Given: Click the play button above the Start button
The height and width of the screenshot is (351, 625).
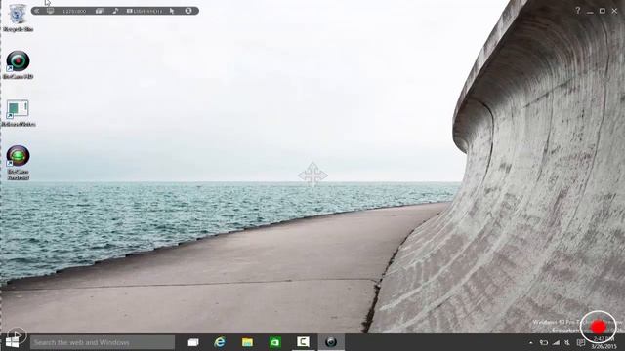Looking at the screenshot, I should pos(17,334).
